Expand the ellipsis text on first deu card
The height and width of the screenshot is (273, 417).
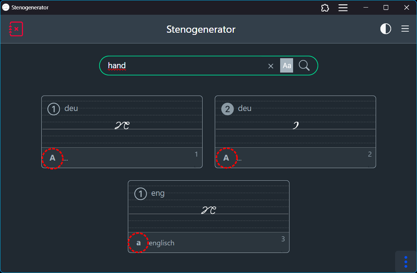[x=66, y=159]
